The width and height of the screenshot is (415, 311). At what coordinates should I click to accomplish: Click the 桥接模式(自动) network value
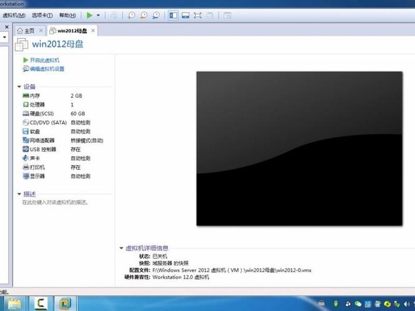pyautogui.click(x=87, y=140)
